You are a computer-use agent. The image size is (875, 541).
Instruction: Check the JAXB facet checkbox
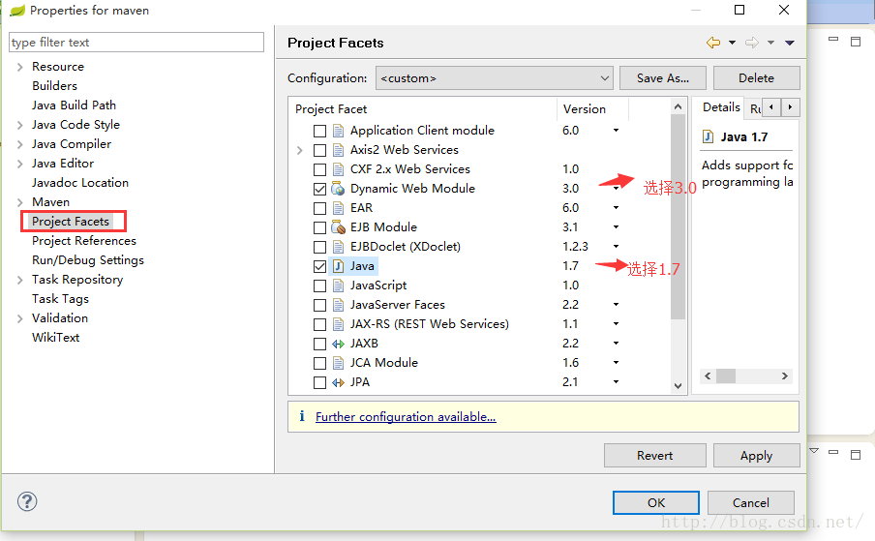click(319, 345)
